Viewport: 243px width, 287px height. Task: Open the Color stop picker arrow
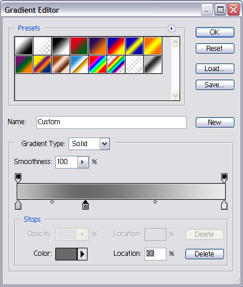pos(82,254)
